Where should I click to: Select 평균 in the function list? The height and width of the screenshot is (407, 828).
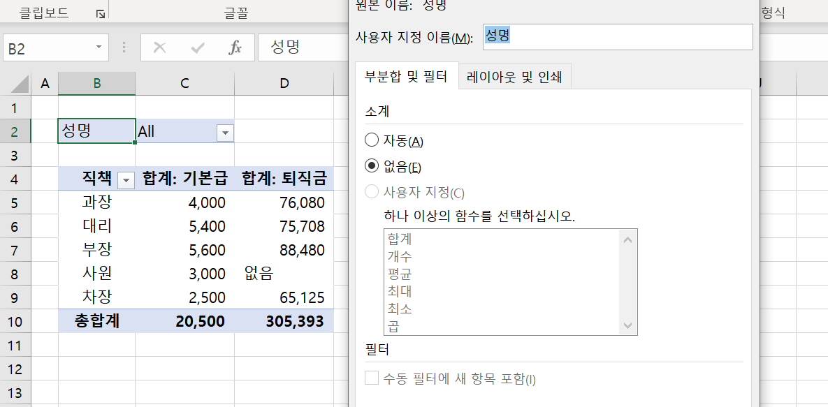click(400, 274)
